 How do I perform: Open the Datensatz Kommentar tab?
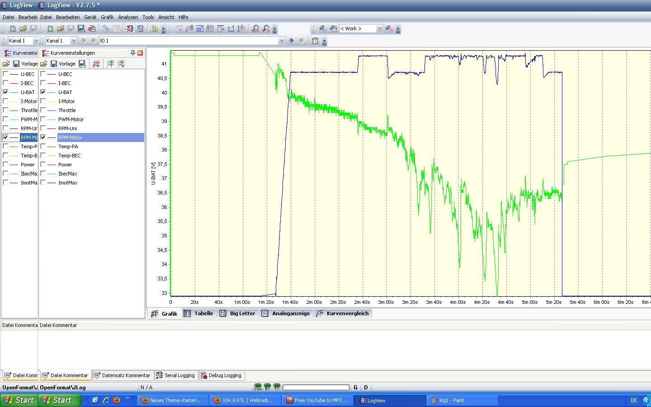[122, 375]
